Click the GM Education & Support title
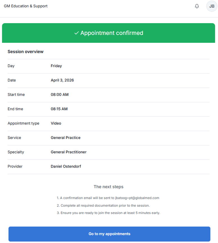Image resolution: width=218 pixels, height=243 pixels. click(26, 6)
